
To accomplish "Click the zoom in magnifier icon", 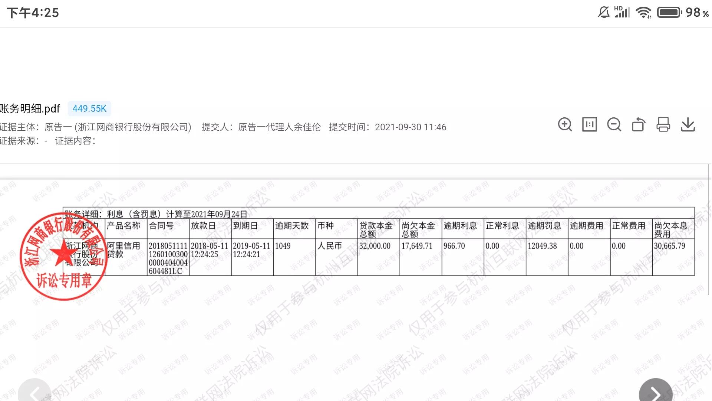I will (565, 124).
